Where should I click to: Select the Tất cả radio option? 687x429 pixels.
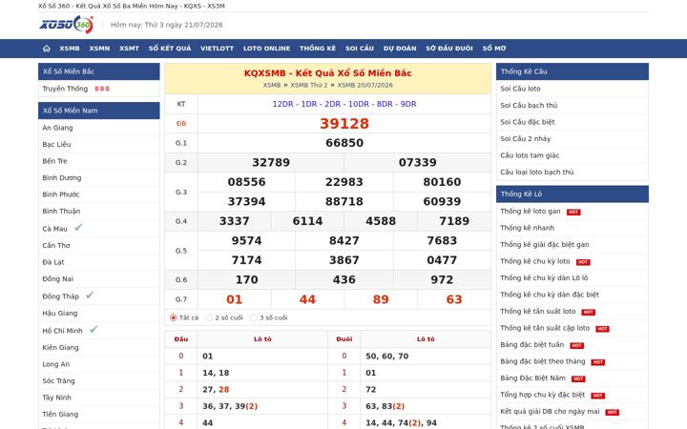[173, 317]
